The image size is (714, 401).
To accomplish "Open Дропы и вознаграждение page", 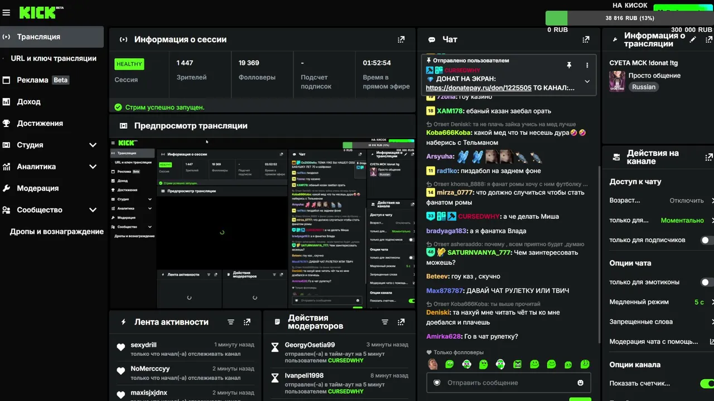I will pos(52,232).
